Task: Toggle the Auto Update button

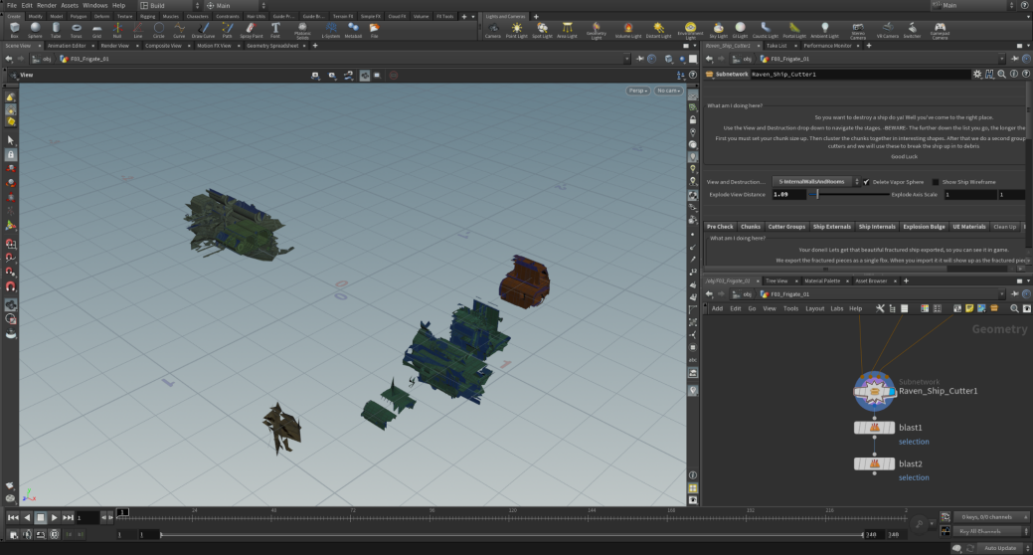Action: coord(999,548)
